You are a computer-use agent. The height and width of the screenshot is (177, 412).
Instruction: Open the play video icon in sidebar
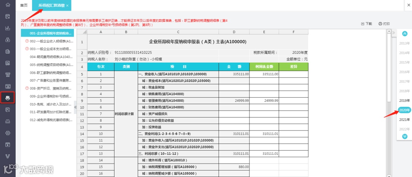click(8, 145)
